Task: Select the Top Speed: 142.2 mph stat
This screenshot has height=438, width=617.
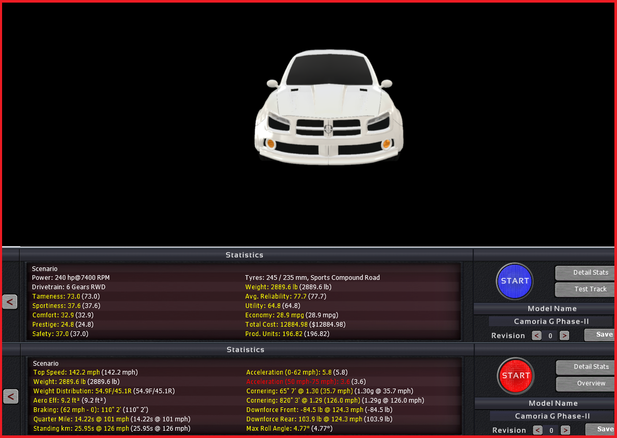Action: tap(85, 372)
